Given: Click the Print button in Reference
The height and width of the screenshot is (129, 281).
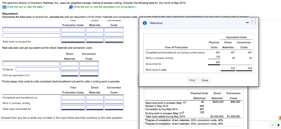Looking at the screenshot, I should click(x=192, y=80).
